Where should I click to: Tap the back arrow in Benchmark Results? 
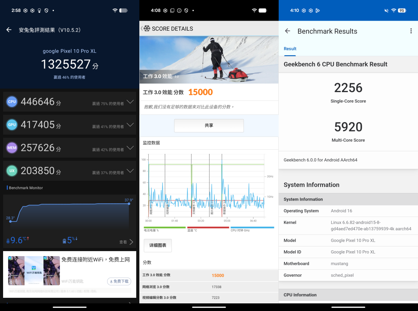(x=287, y=31)
